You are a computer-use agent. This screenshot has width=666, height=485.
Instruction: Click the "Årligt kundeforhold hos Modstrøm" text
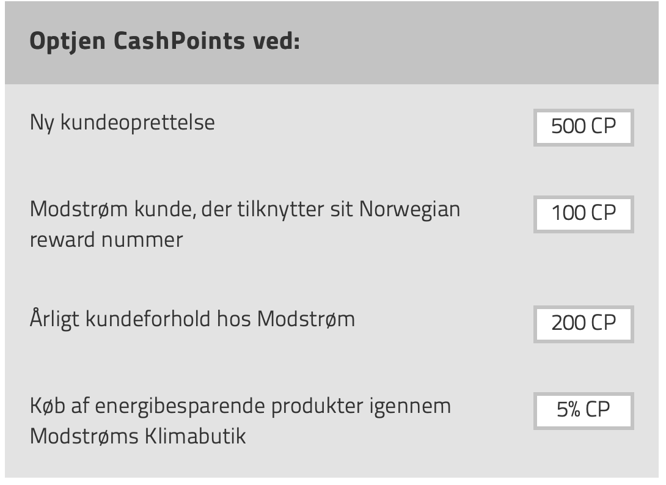point(192,319)
